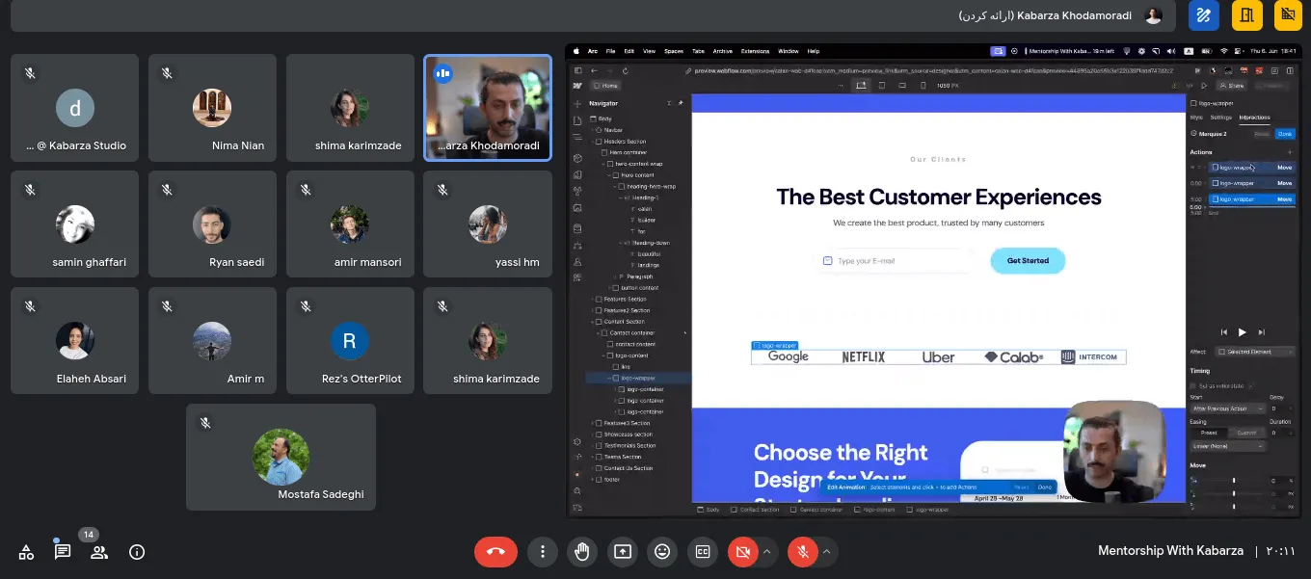The height and width of the screenshot is (579, 1311).
Task: Open the three-dot more options menu
Action: [543, 552]
